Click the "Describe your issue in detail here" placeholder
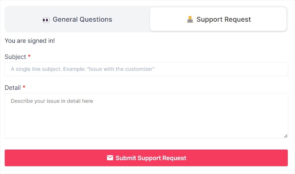The height and width of the screenshot is (174, 295). click(52, 101)
